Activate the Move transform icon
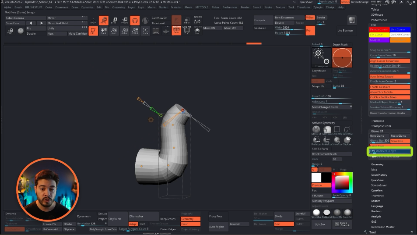Image resolution: width=417 pixels, height=235 pixels. [103, 21]
